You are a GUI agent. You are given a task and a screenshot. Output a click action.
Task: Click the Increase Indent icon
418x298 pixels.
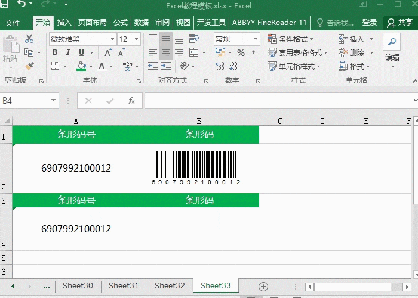pyautogui.click(x=165, y=66)
